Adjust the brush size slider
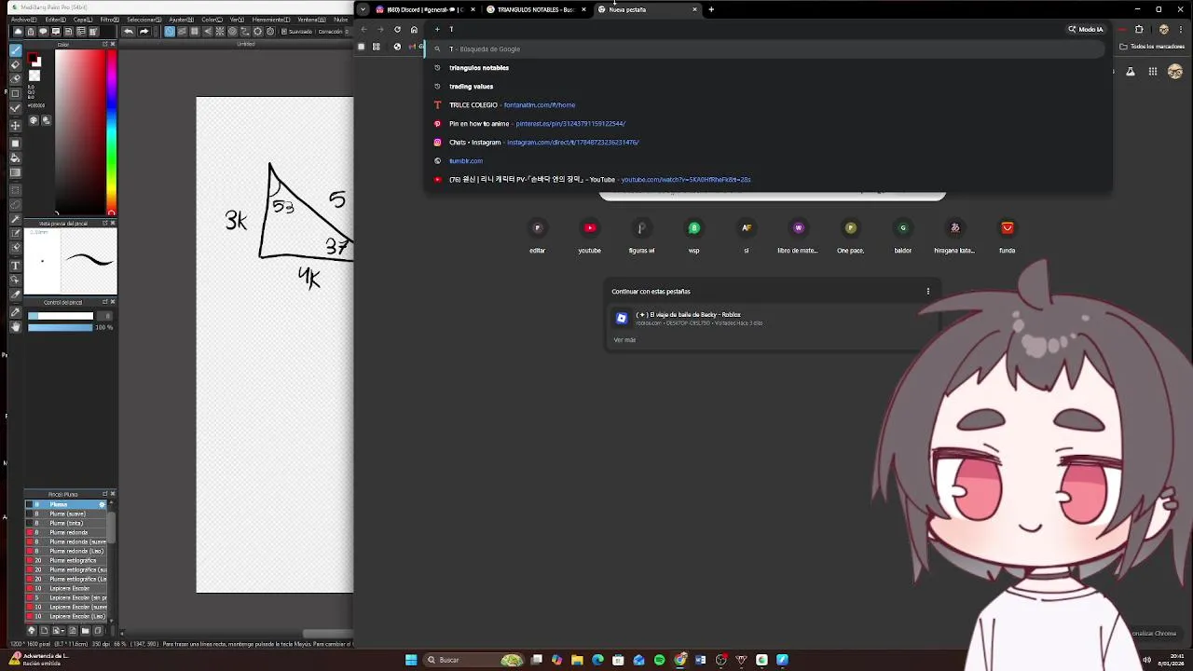Image resolution: width=1193 pixels, height=671 pixels. tap(61, 316)
